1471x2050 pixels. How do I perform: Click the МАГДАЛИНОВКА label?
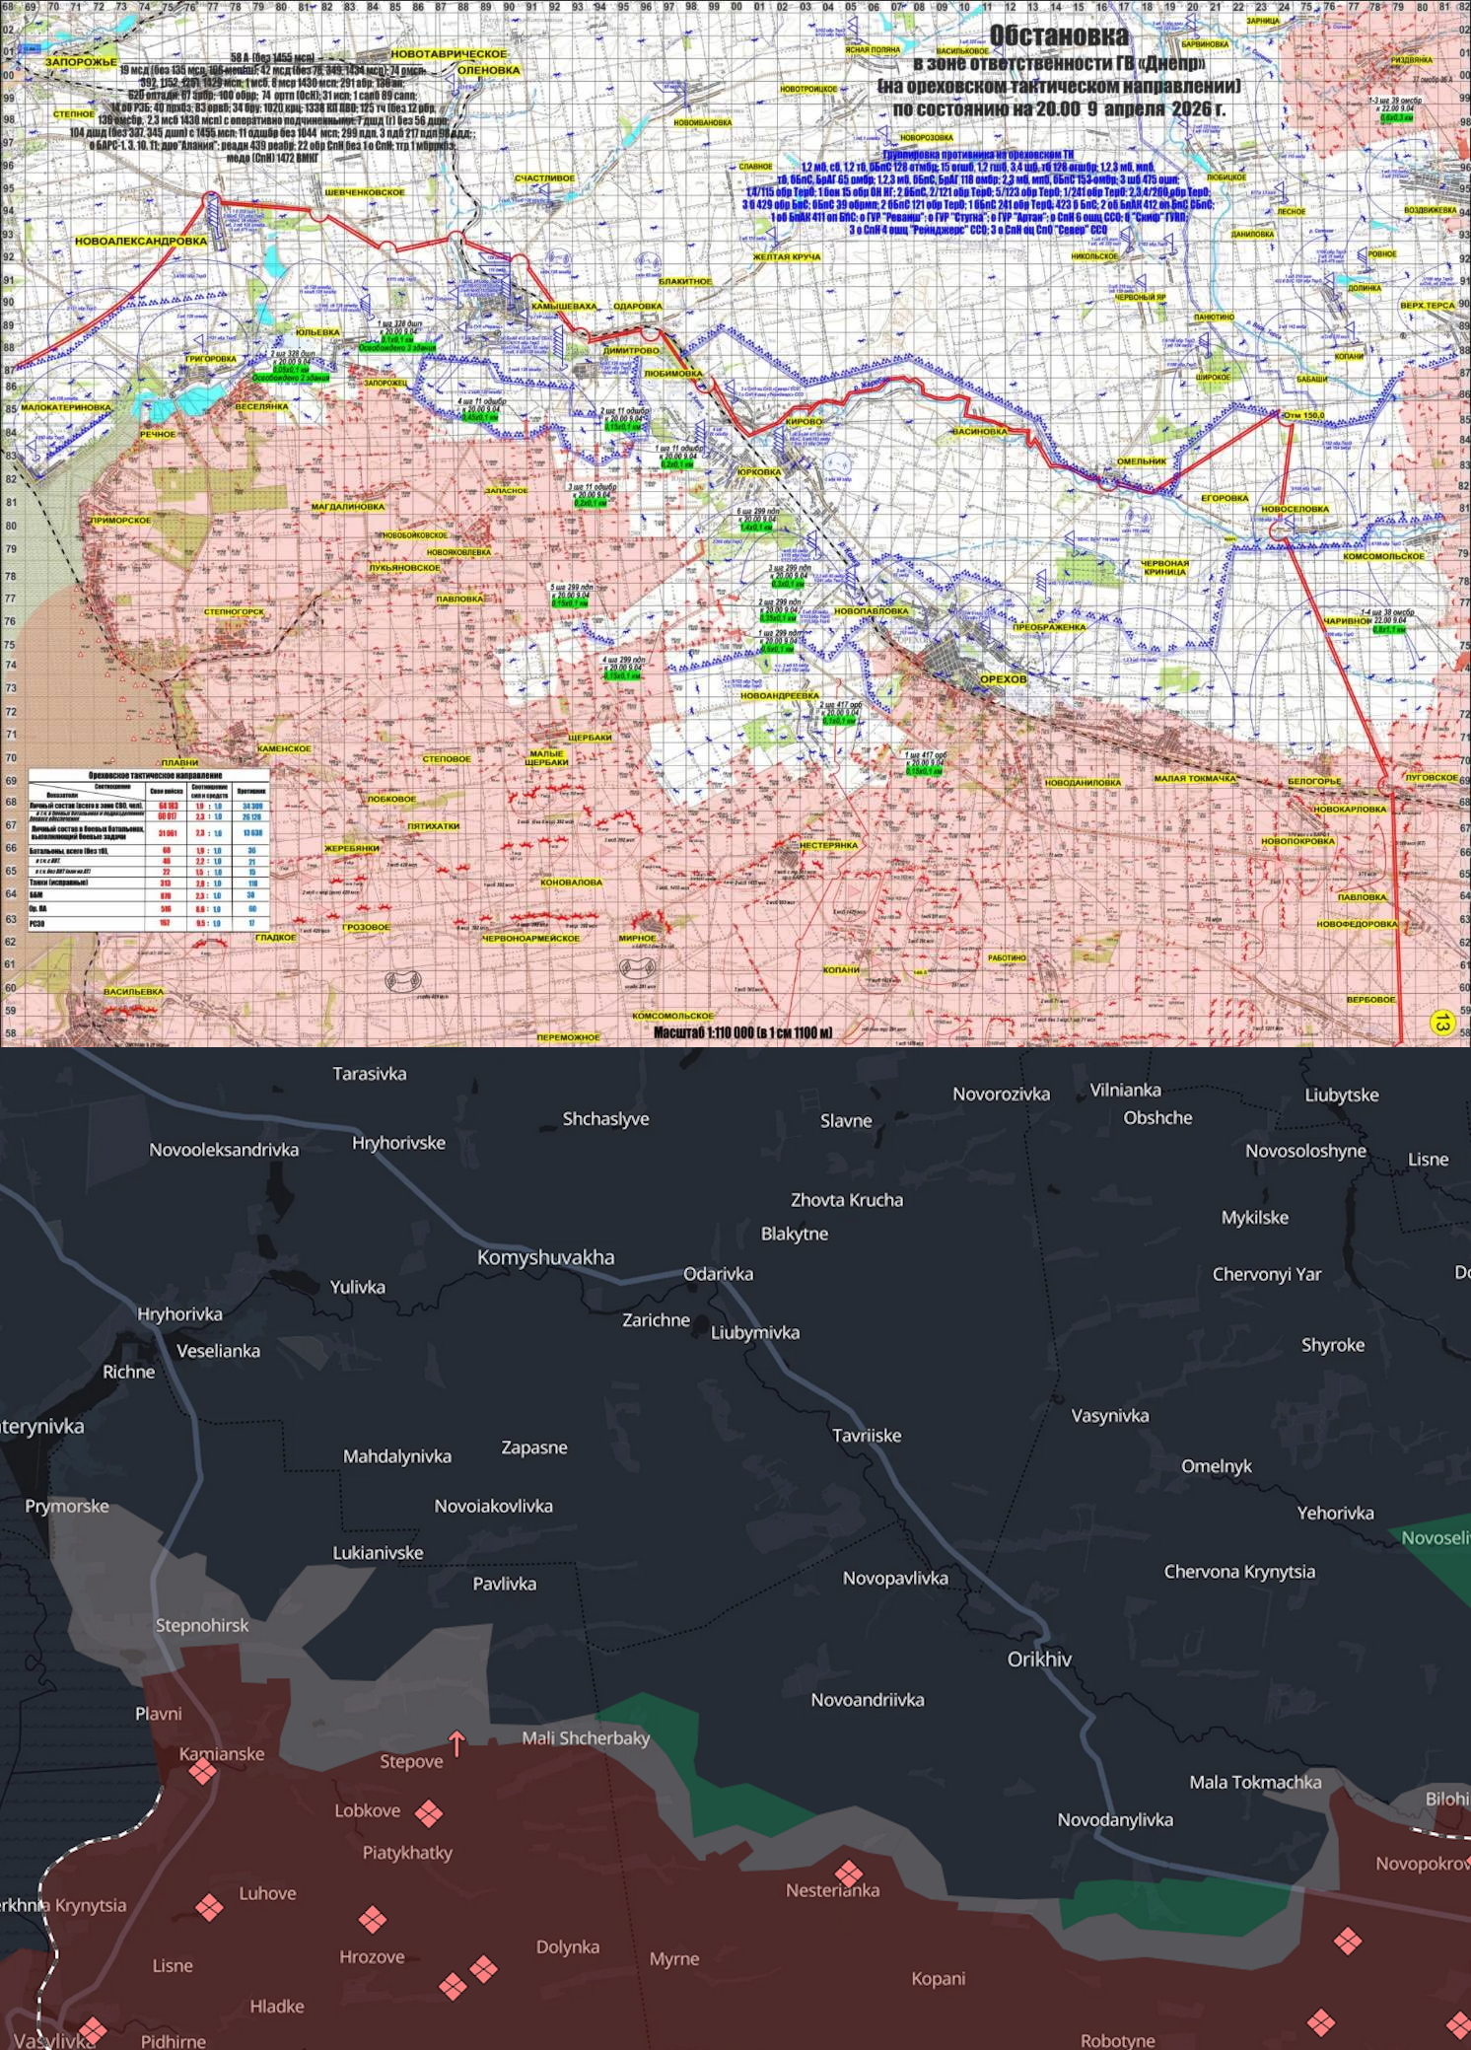348,507
